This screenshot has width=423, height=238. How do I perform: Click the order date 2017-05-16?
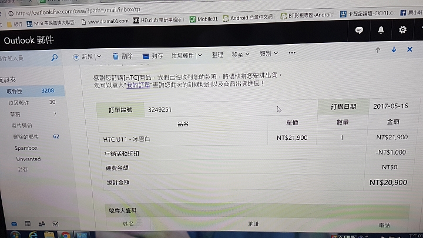pos(390,106)
